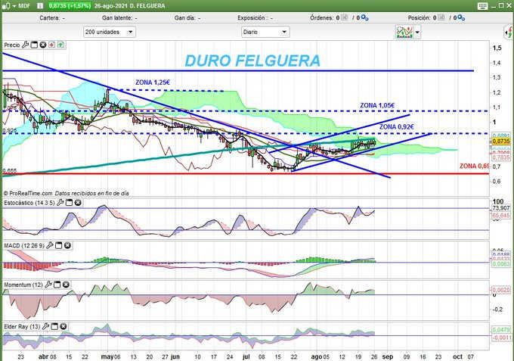This screenshot has height=361, width=514.
Task: Click the Cartera label
Action: [x=49, y=17]
